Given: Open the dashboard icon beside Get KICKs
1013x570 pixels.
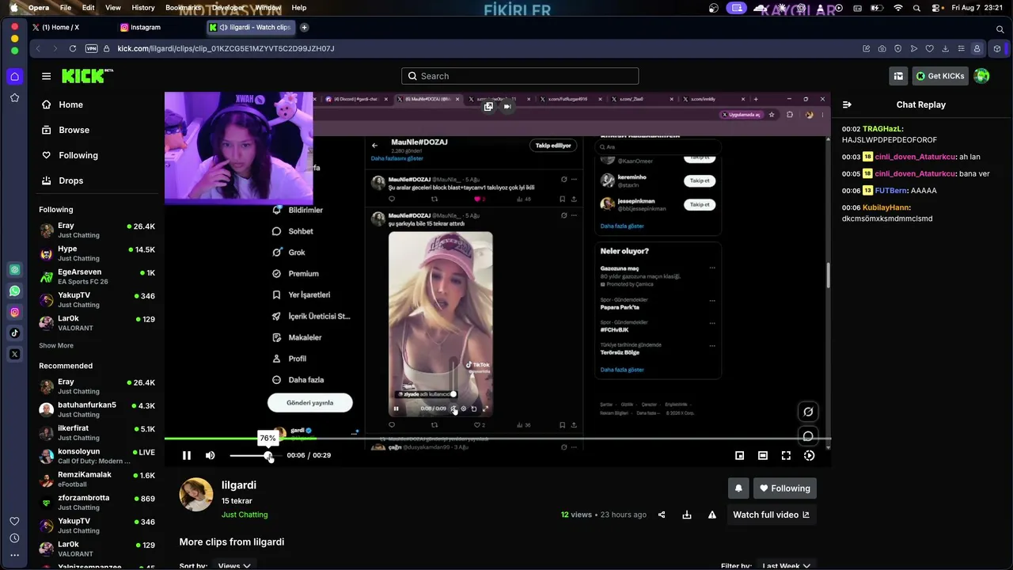Looking at the screenshot, I should point(898,76).
